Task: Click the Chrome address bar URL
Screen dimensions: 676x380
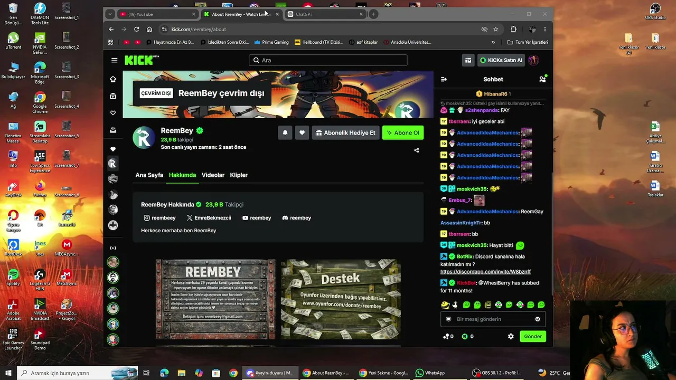Action: 199,29
